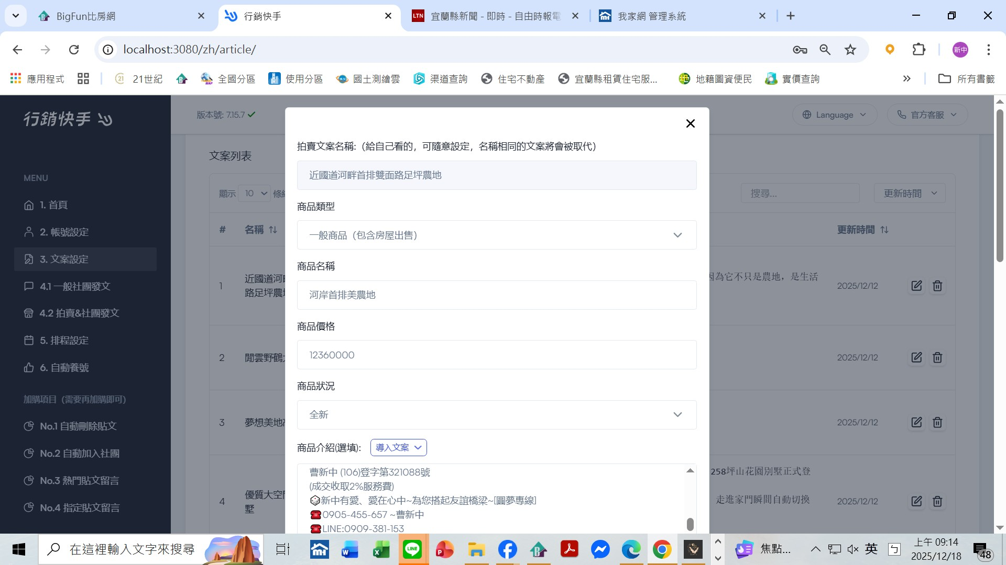Open the Chrome extensions puzzle icon
1006x565 pixels.
(918, 49)
